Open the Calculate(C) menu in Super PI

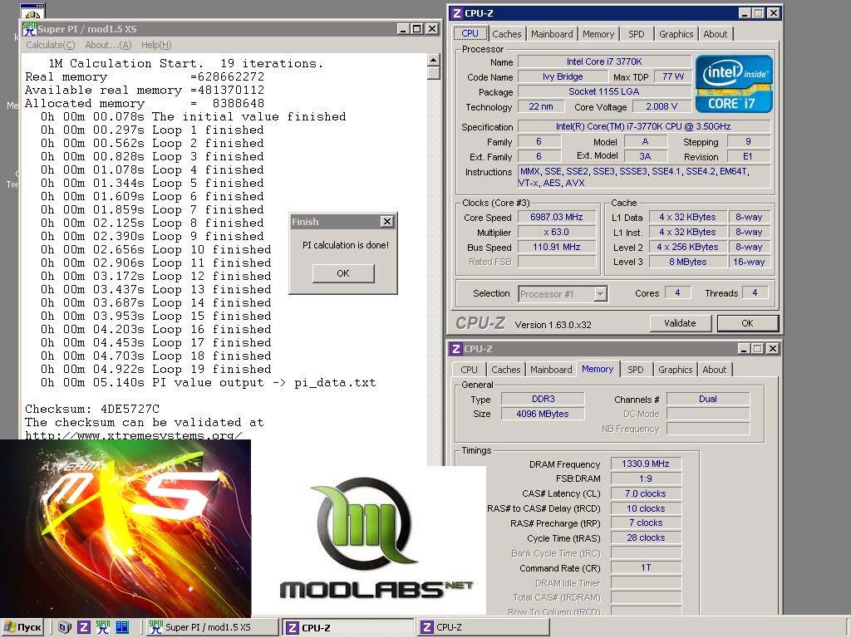51,45
